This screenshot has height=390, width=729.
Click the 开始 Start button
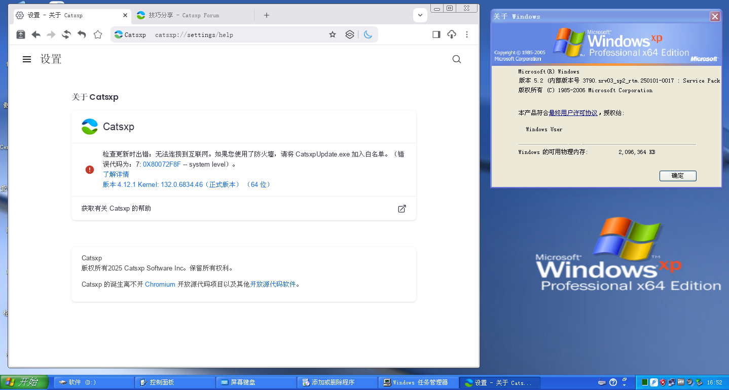24,382
